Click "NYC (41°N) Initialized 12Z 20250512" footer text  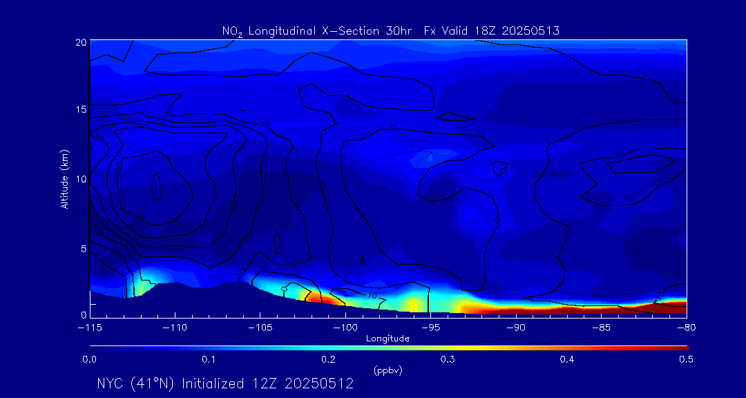click(x=225, y=383)
